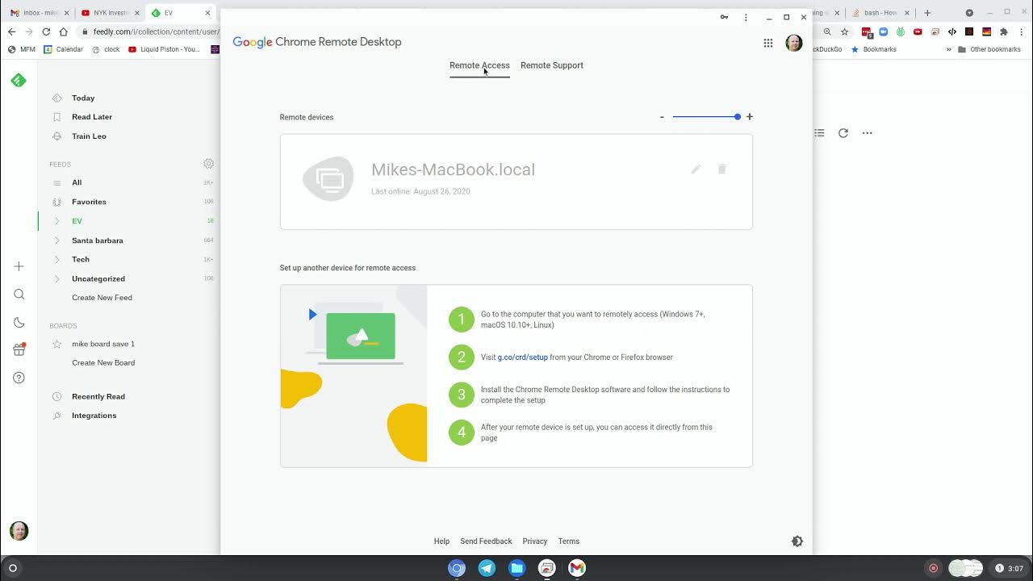This screenshot has height=581, width=1033.
Task: Open Today in Feedly
Action: (x=83, y=98)
